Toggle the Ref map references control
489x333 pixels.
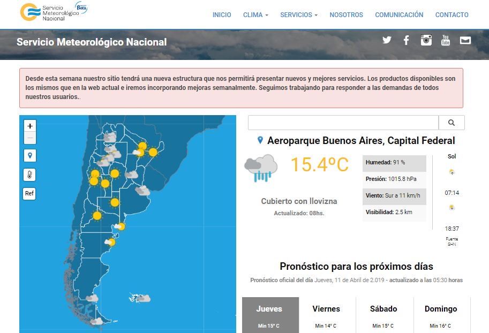[x=29, y=193]
